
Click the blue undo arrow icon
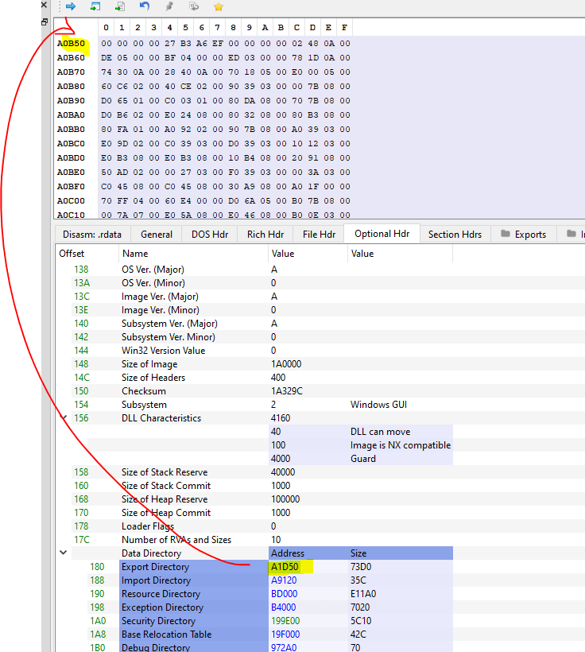[x=144, y=6]
